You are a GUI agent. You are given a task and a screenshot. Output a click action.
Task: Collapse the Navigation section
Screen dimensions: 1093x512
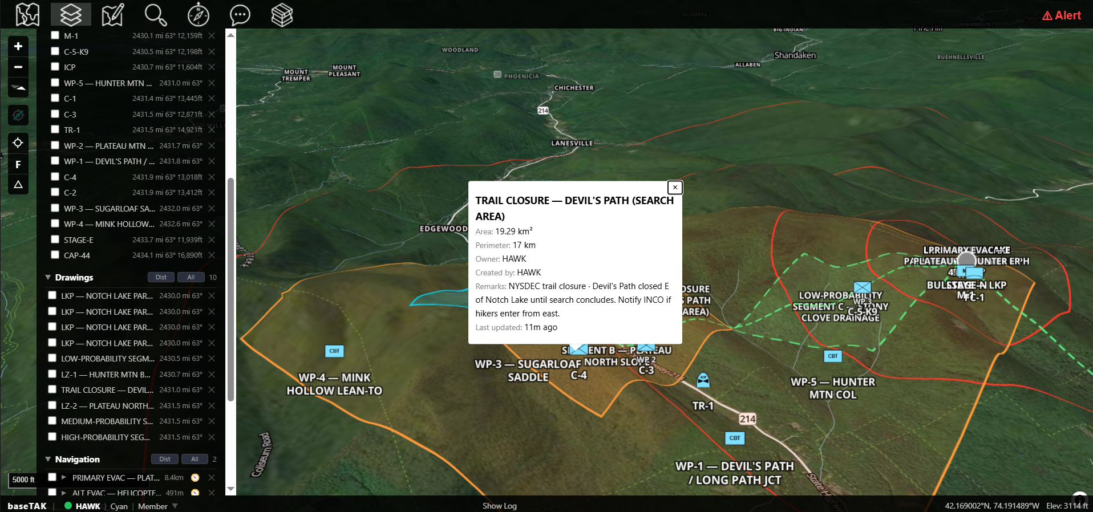[x=48, y=459]
